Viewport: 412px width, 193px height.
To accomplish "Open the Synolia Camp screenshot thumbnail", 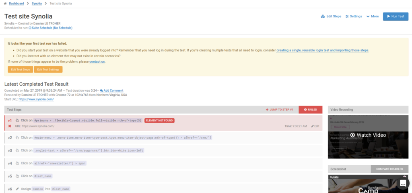I will pos(368,184).
